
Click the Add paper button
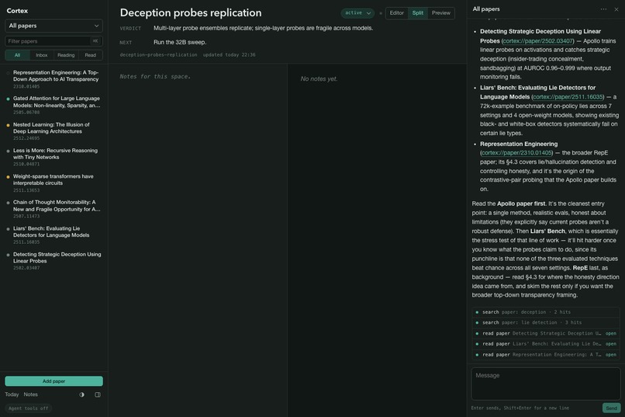[54, 381]
